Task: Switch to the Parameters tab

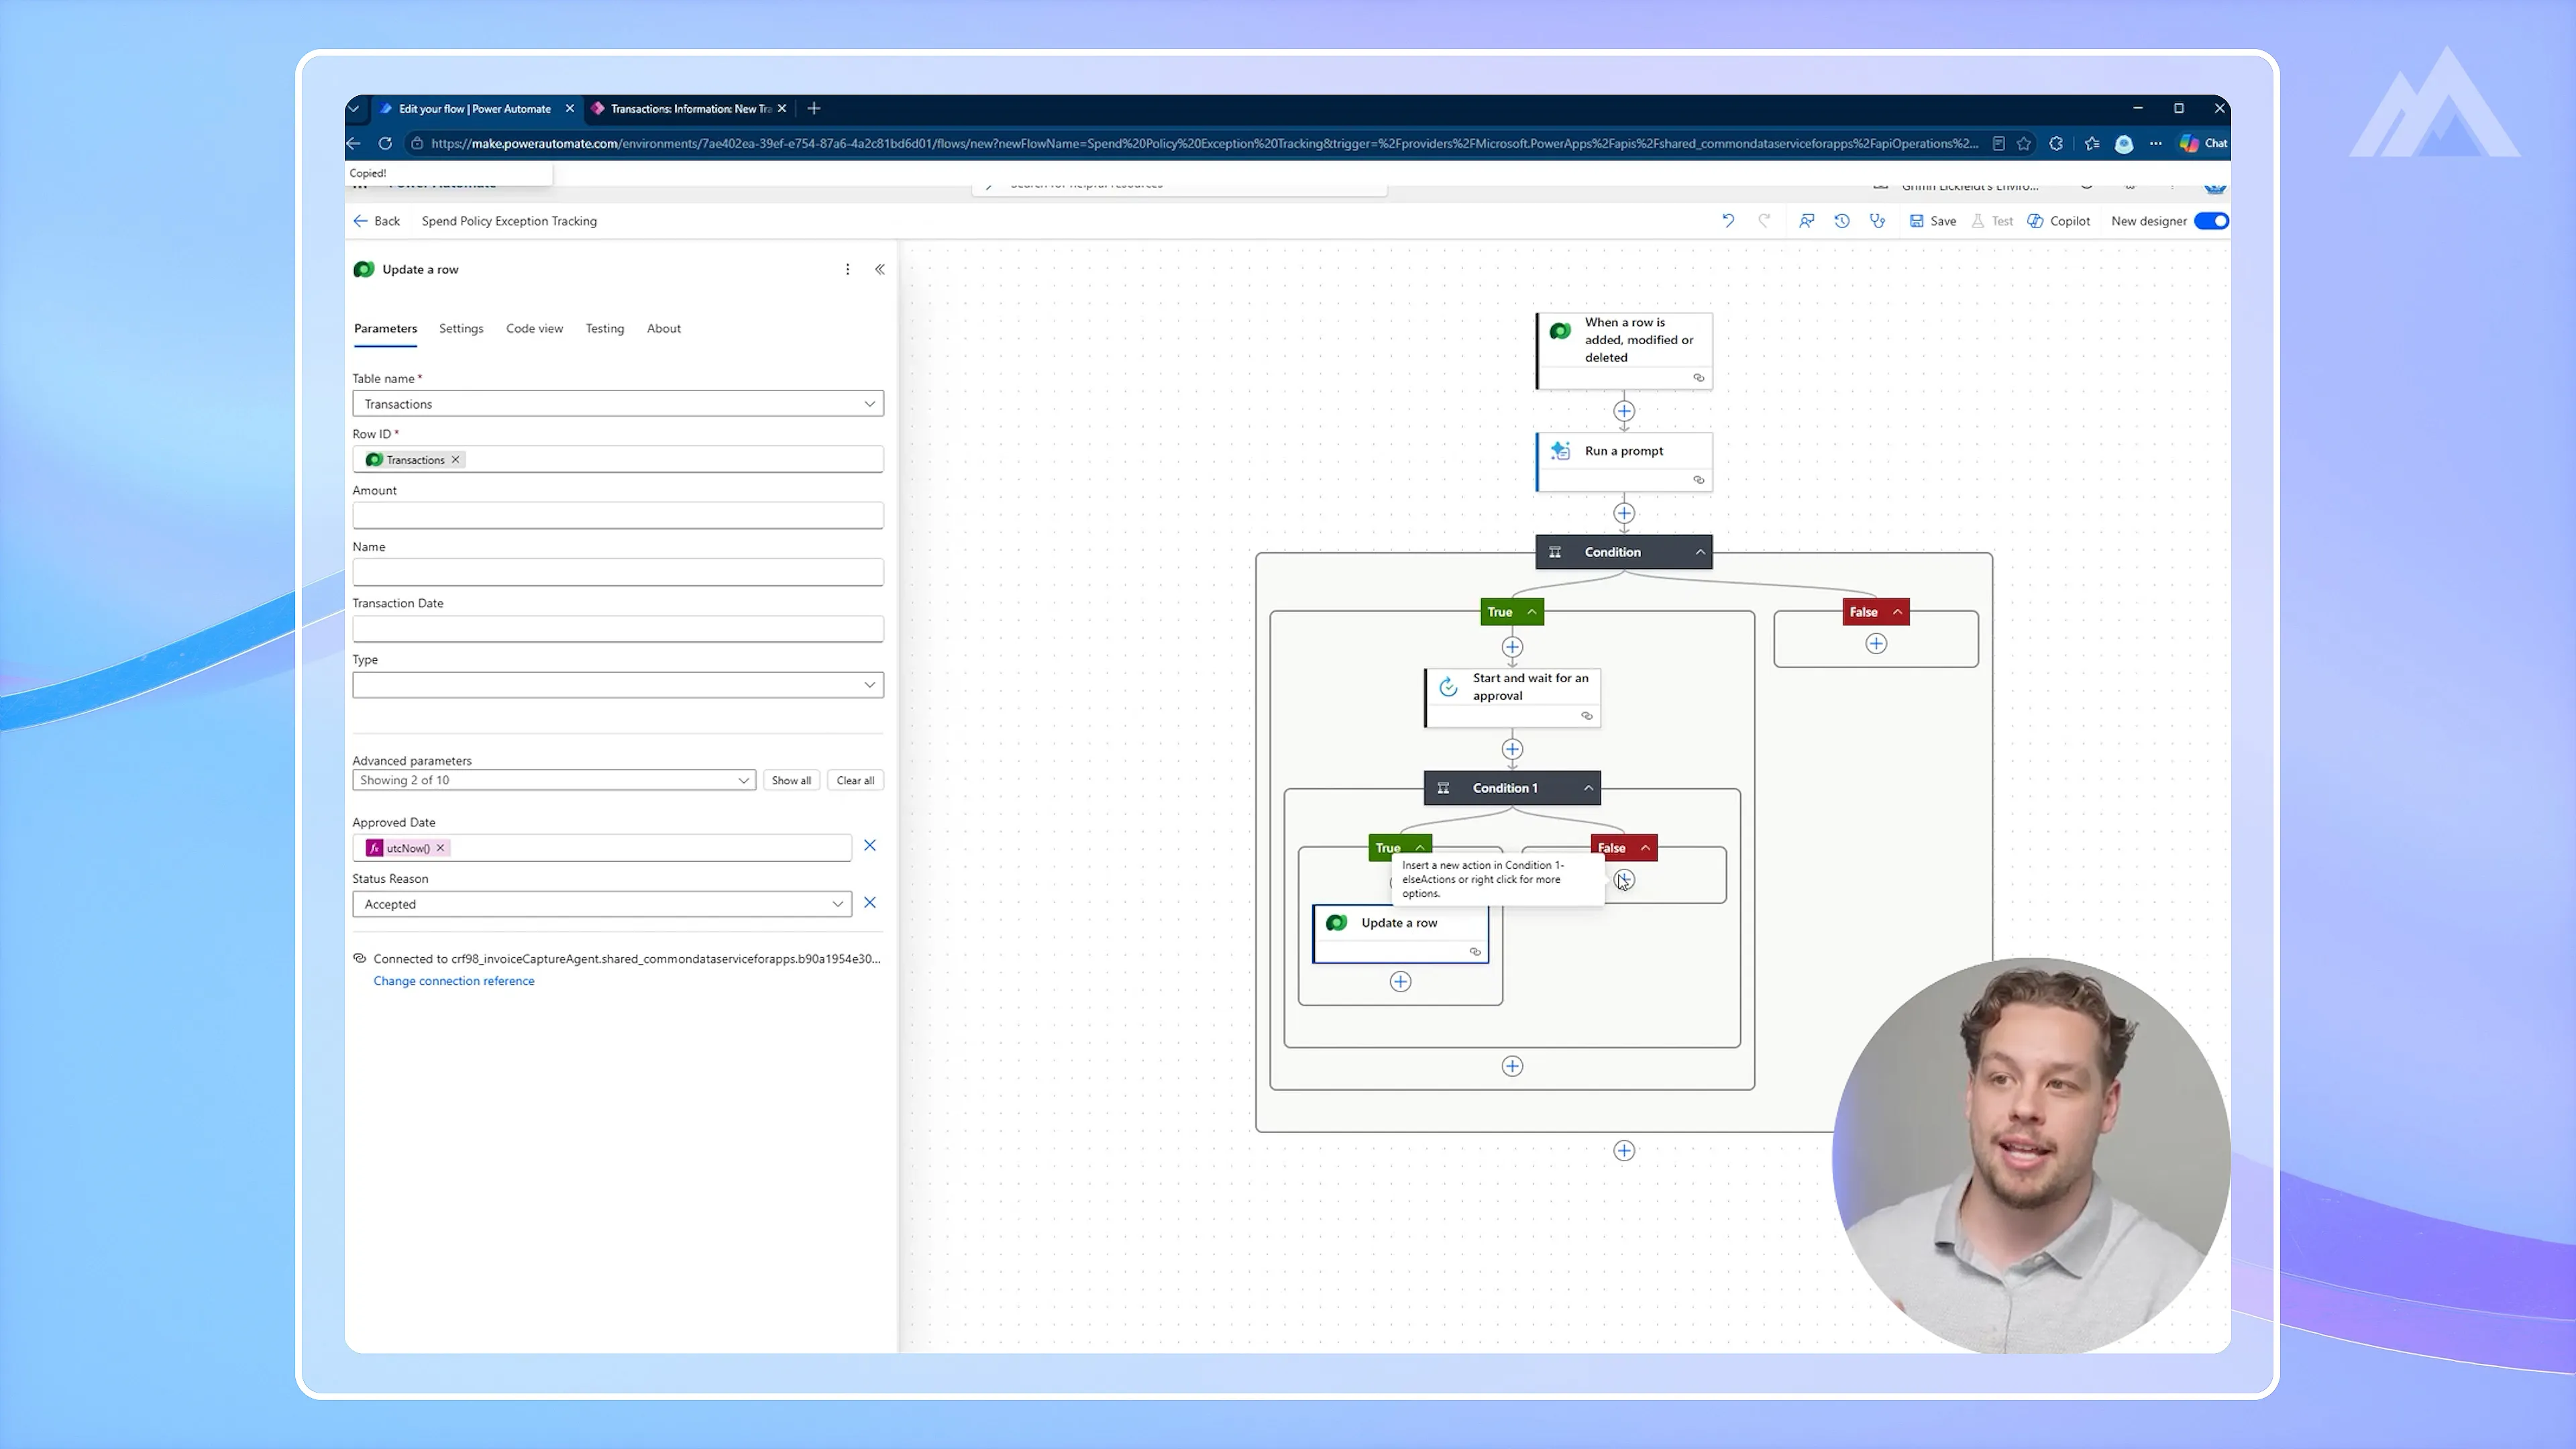Action: 385,328
